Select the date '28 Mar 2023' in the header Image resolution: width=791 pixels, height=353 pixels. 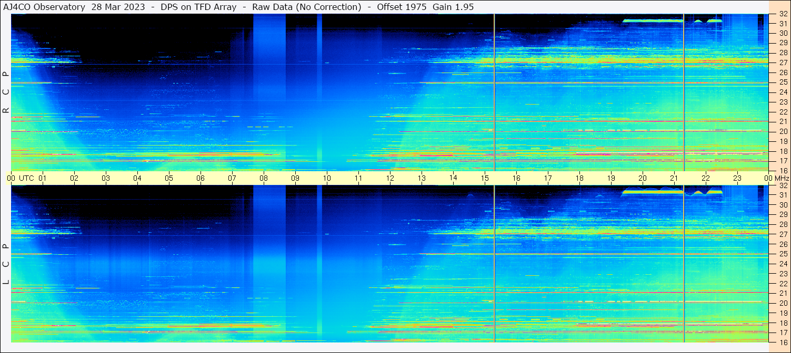pyautogui.click(x=118, y=7)
